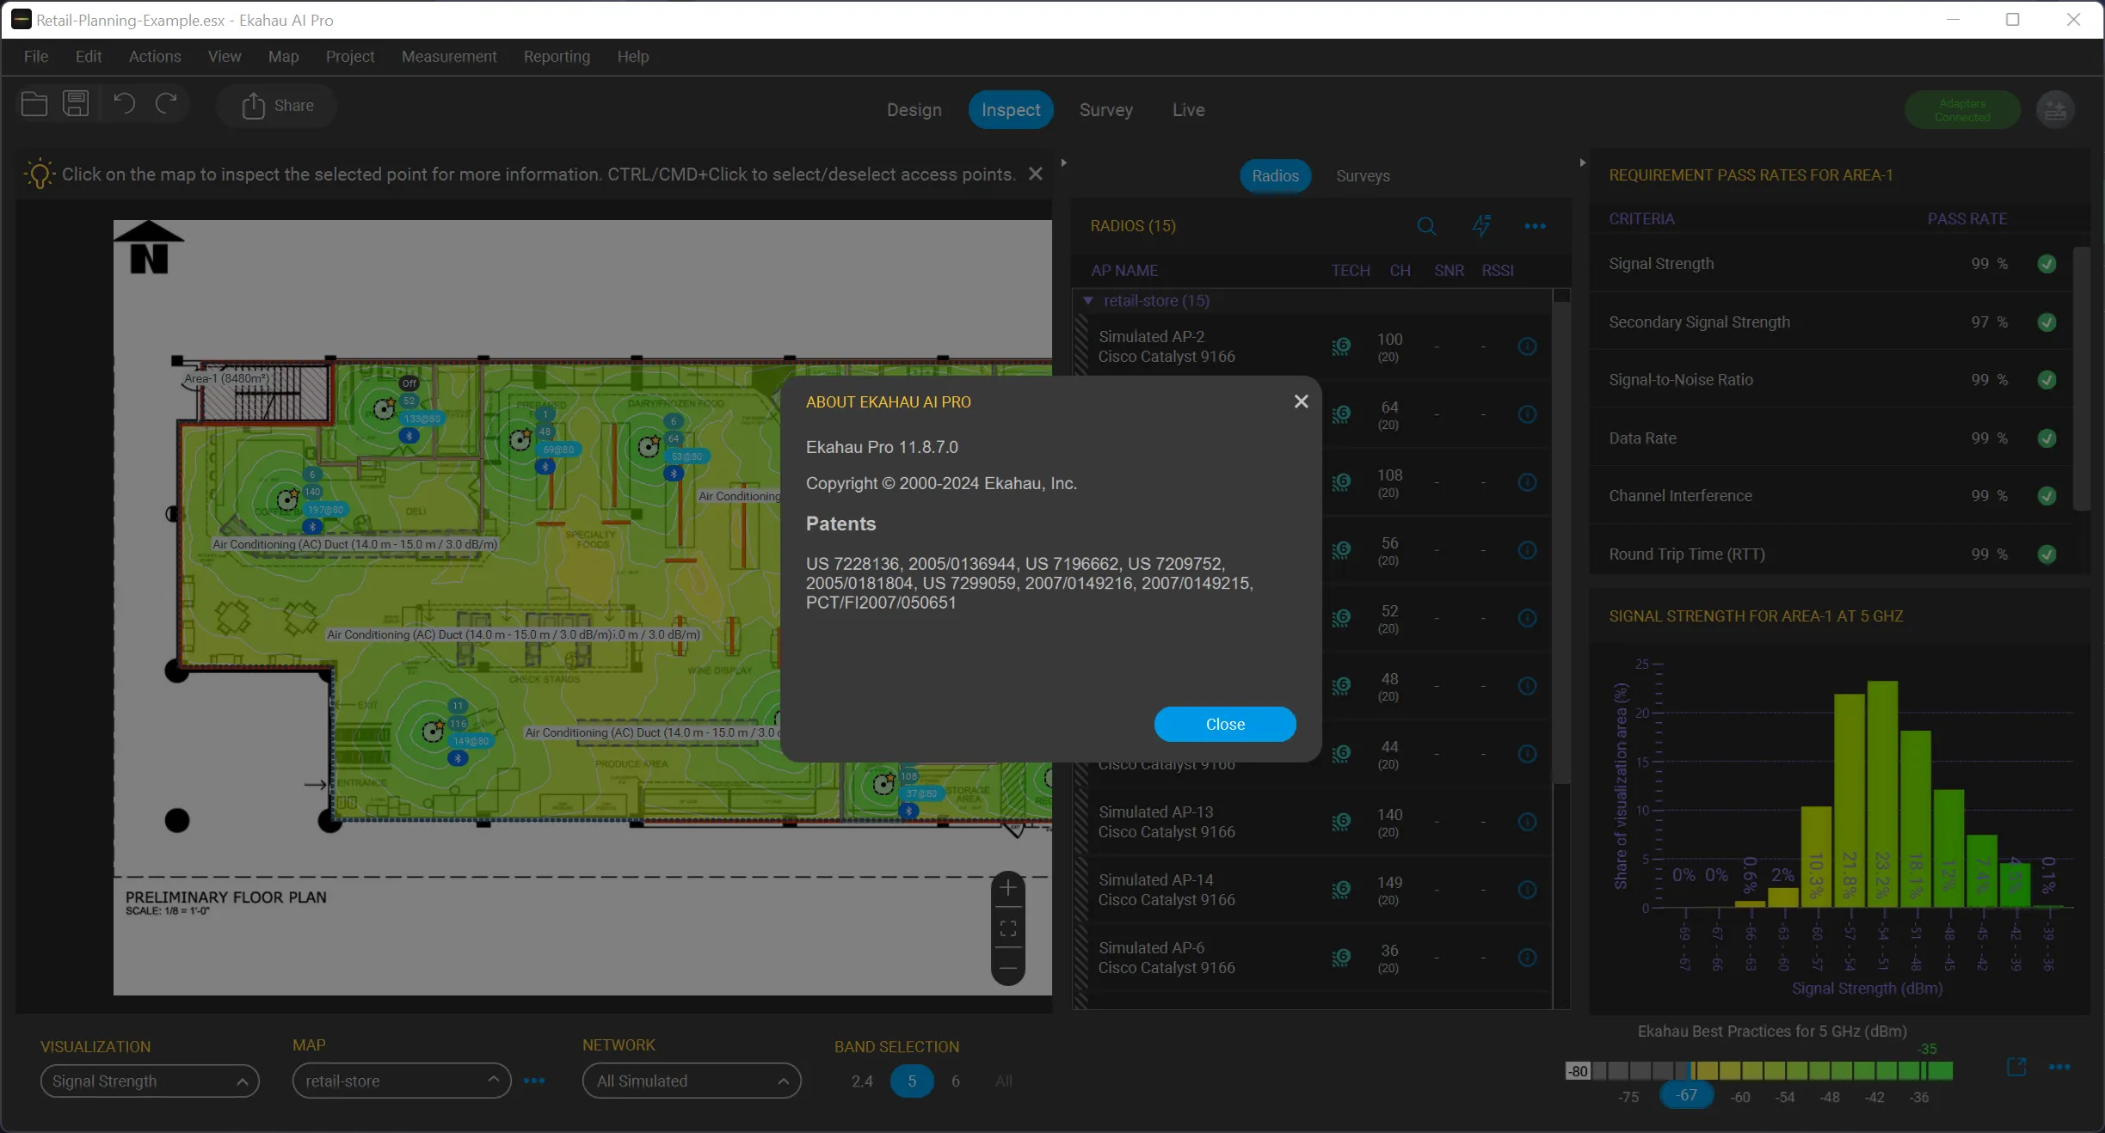Click the open project folder icon
This screenshot has width=2105, height=1133.
pyautogui.click(x=34, y=105)
